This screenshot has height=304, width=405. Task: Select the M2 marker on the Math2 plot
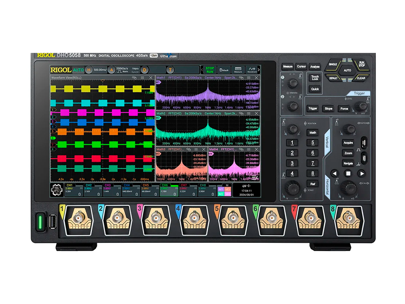(158, 118)
